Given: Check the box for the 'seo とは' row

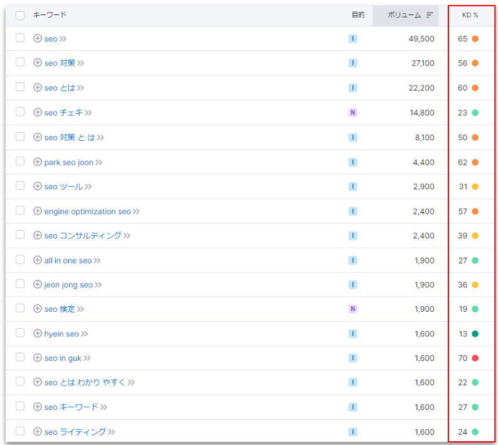Looking at the screenshot, I should (x=20, y=87).
